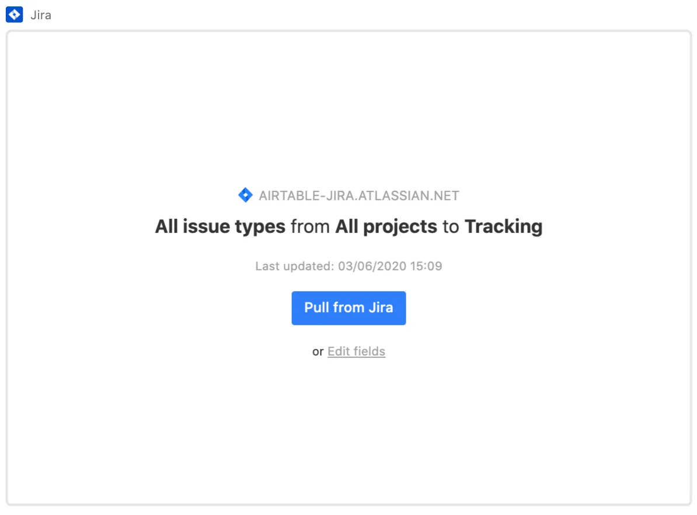Click the word "projects" in the heading
The width and height of the screenshot is (697, 515).
400,227
